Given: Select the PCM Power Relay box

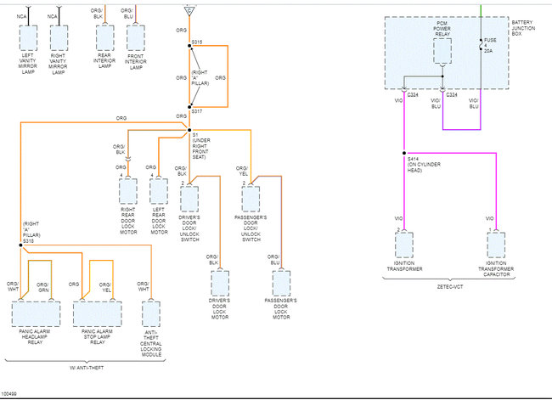Looking at the screenshot, I should tap(442, 51).
